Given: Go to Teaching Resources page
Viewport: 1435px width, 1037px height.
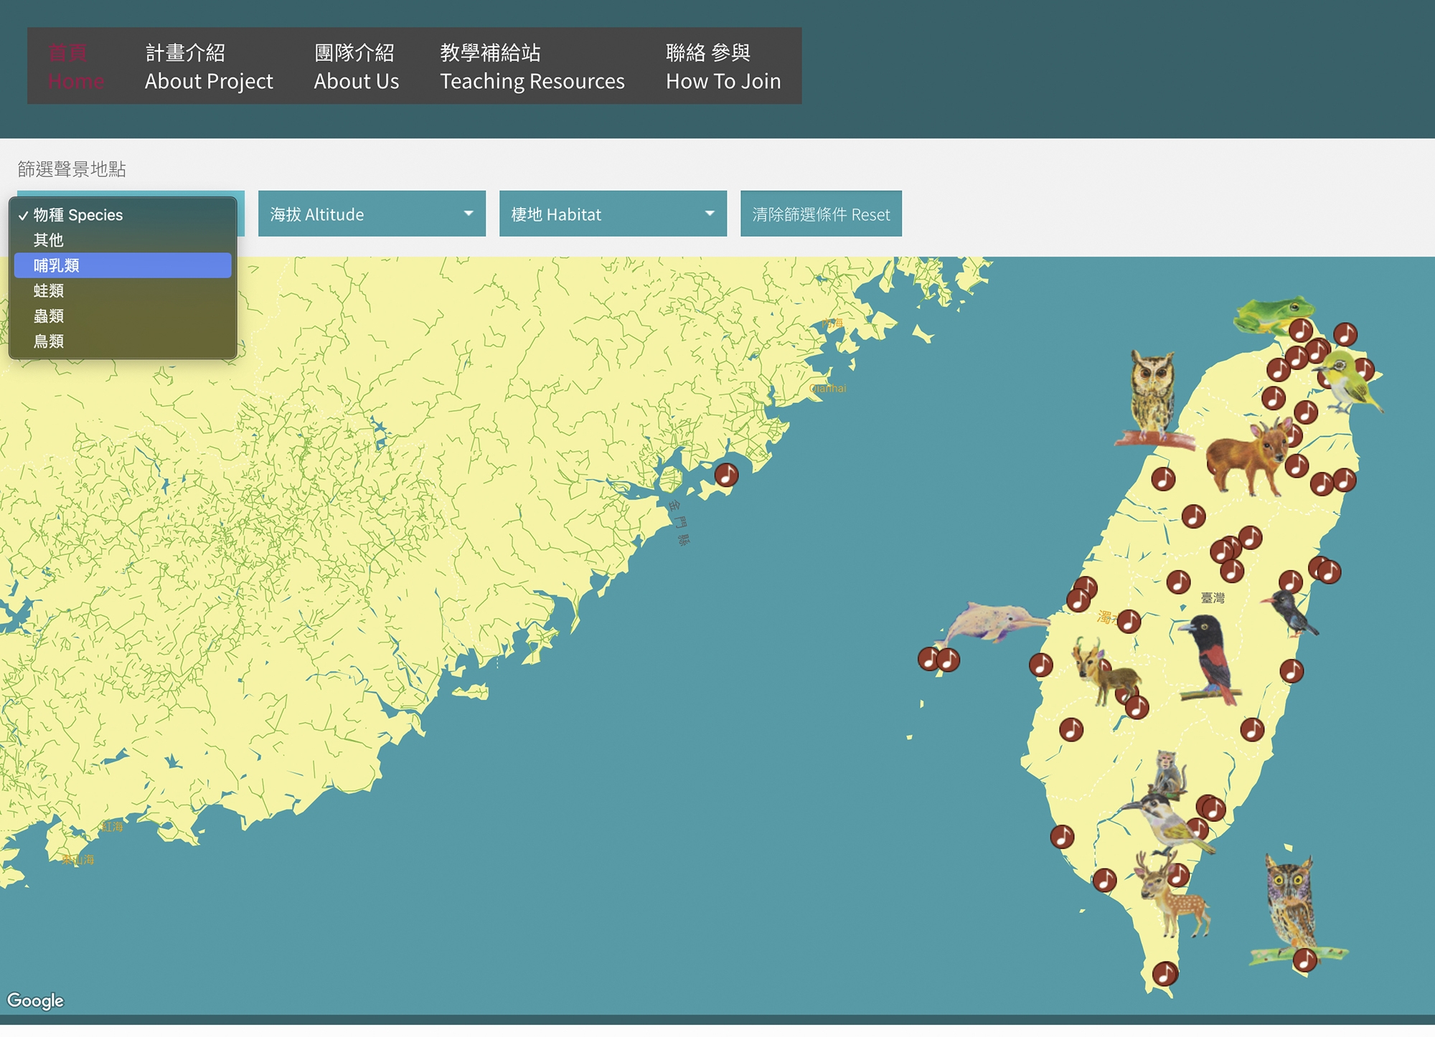Looking at the screenshot, I should tap(532, 67).
